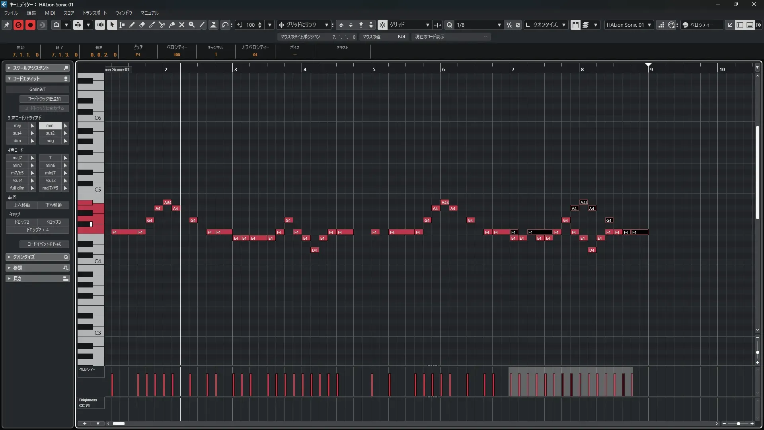Image resolution: width=764 pixels, height=430 pixels.
Task: Select the Draw pencil tool
Action: click(132, 25)
